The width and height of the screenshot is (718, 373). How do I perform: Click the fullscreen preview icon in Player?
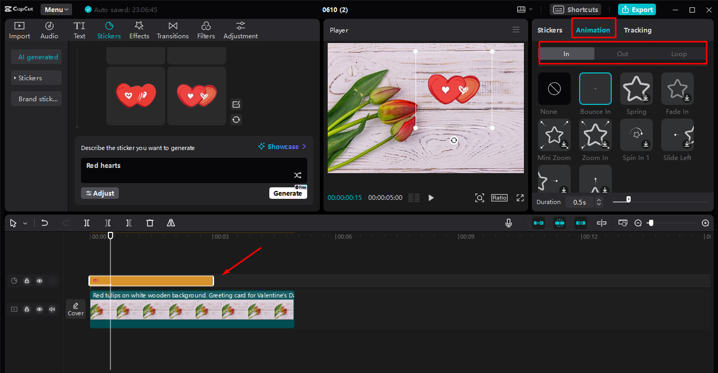click(x=520, y=198)
